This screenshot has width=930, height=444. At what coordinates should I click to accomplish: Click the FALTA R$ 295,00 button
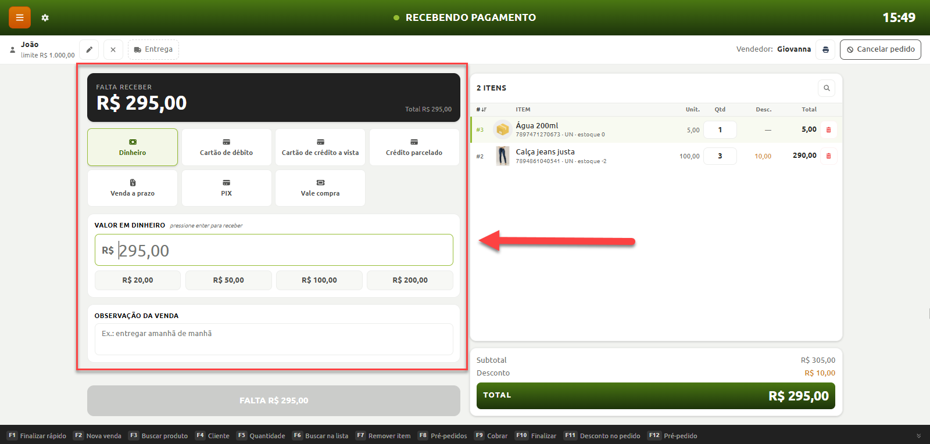(x=274, y=400)
